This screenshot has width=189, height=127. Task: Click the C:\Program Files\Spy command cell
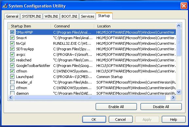[x=72, y=49]
